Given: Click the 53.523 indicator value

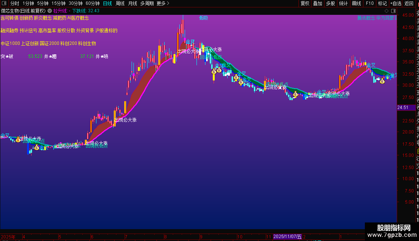Looking at the screenshot, I should click(35, 56).
